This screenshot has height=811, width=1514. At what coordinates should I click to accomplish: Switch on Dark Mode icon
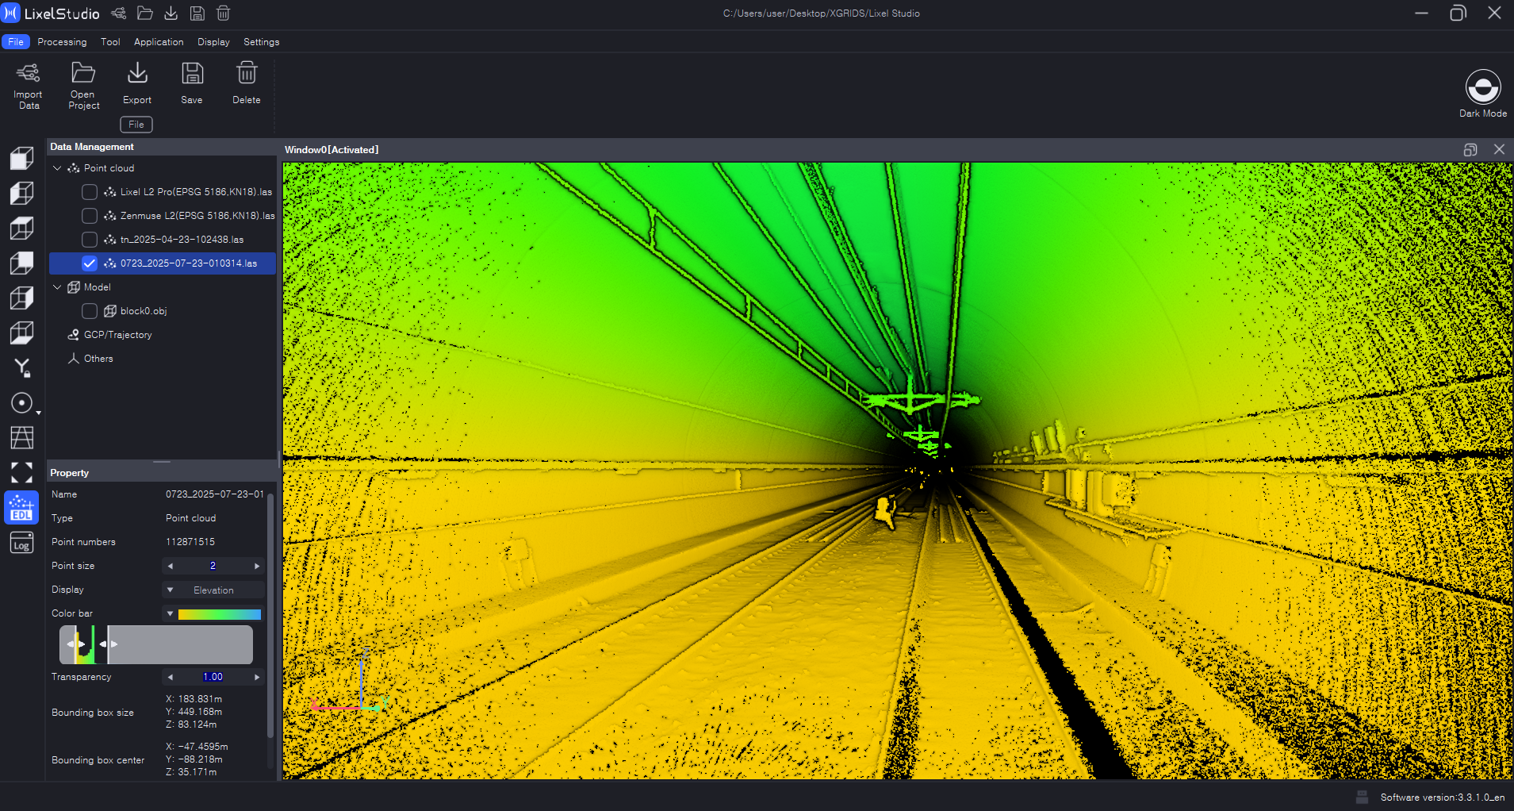[1482, 87]
